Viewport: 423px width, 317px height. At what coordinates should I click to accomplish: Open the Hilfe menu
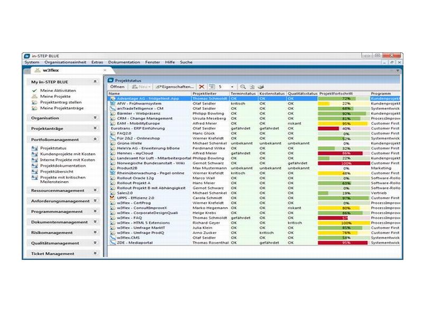170,62
